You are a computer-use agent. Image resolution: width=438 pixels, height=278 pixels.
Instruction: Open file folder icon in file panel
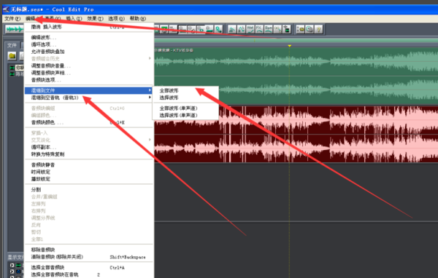click(12, 56)
